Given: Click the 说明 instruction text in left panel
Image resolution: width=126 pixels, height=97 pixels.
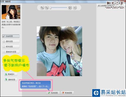Looking at the screenshot, I should pyautogui.click(x=11, y=25).
